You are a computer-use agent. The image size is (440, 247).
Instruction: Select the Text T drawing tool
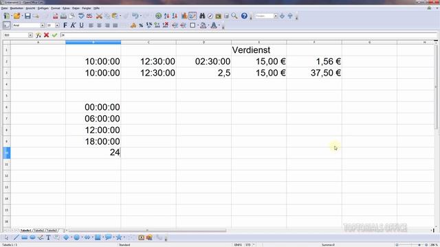[48, 238]
